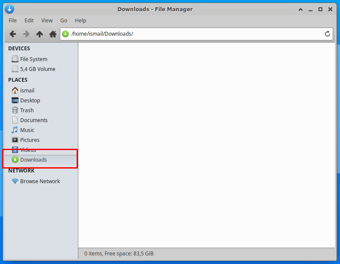This screenshot has height=264, width=340.
Task: Open the View menu
Action: tap(47, 20)
